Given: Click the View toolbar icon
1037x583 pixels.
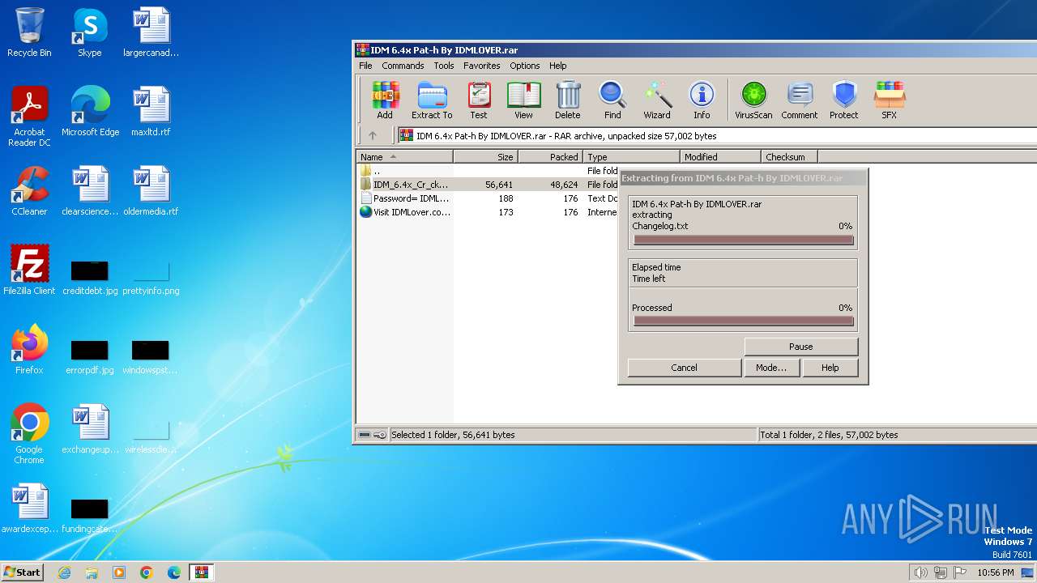Looking at the screenshot, I should [x=523, y=100].
